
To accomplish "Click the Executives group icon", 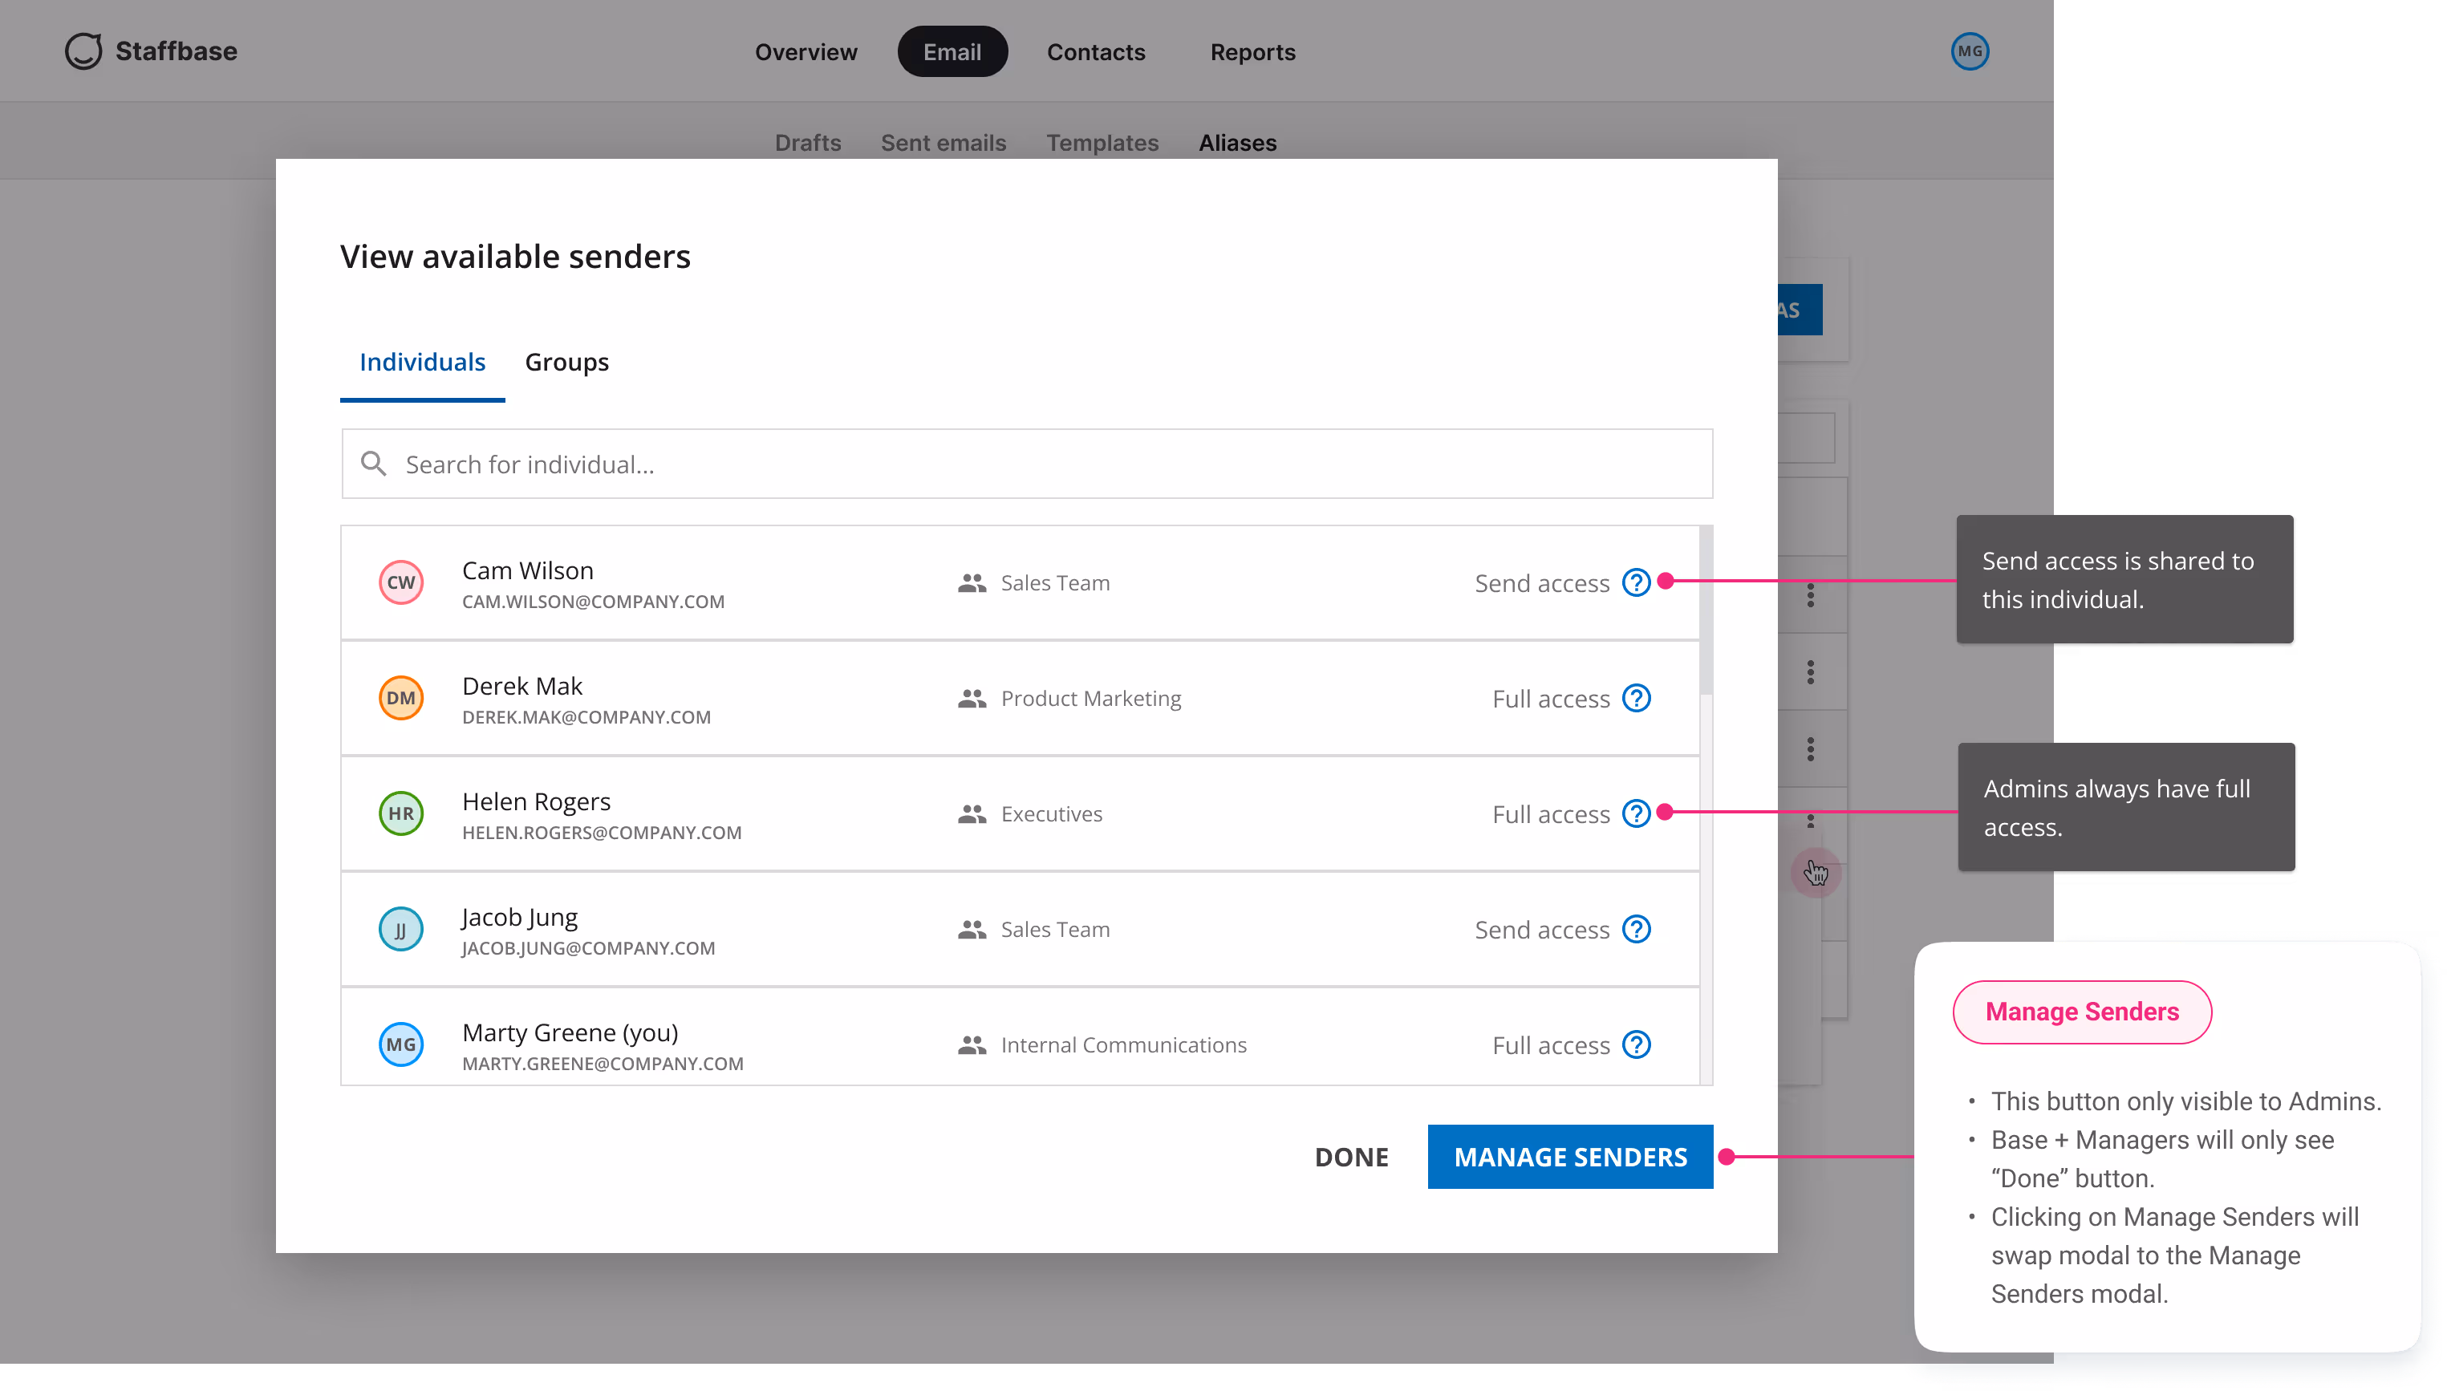I will point(971,813).
